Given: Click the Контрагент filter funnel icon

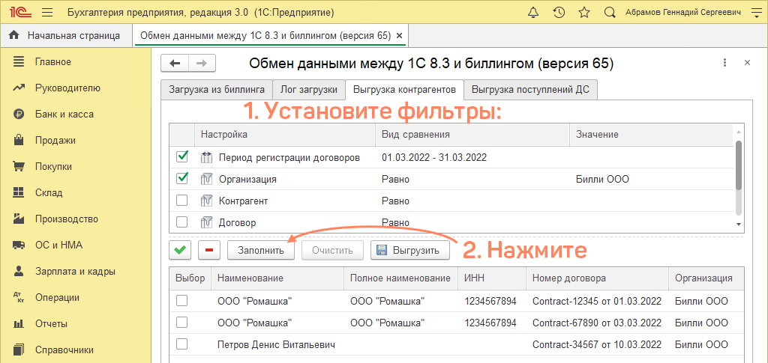Looking at the screenshot, I should (206, 201).
